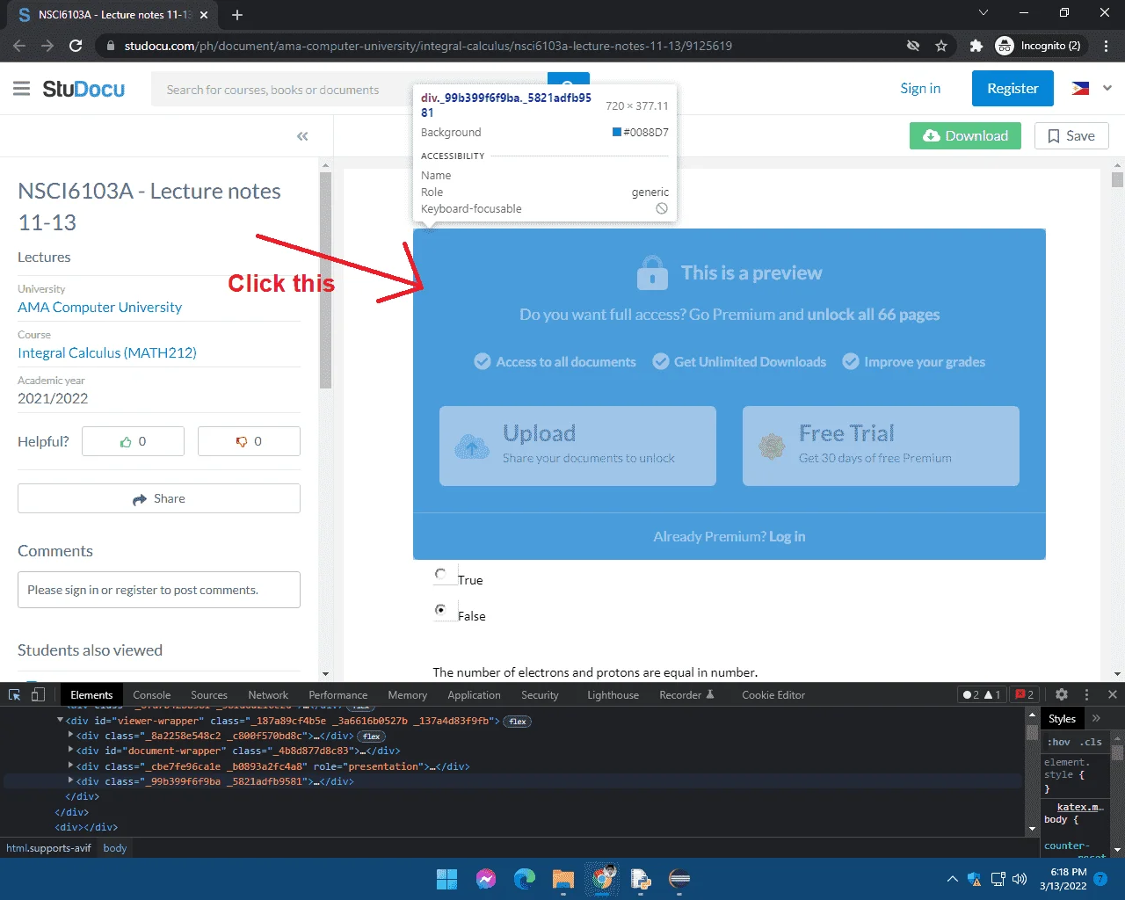1125x900 pixels.
Task: Click the DevTools red issues counter badge
Action: [1024, 694]
